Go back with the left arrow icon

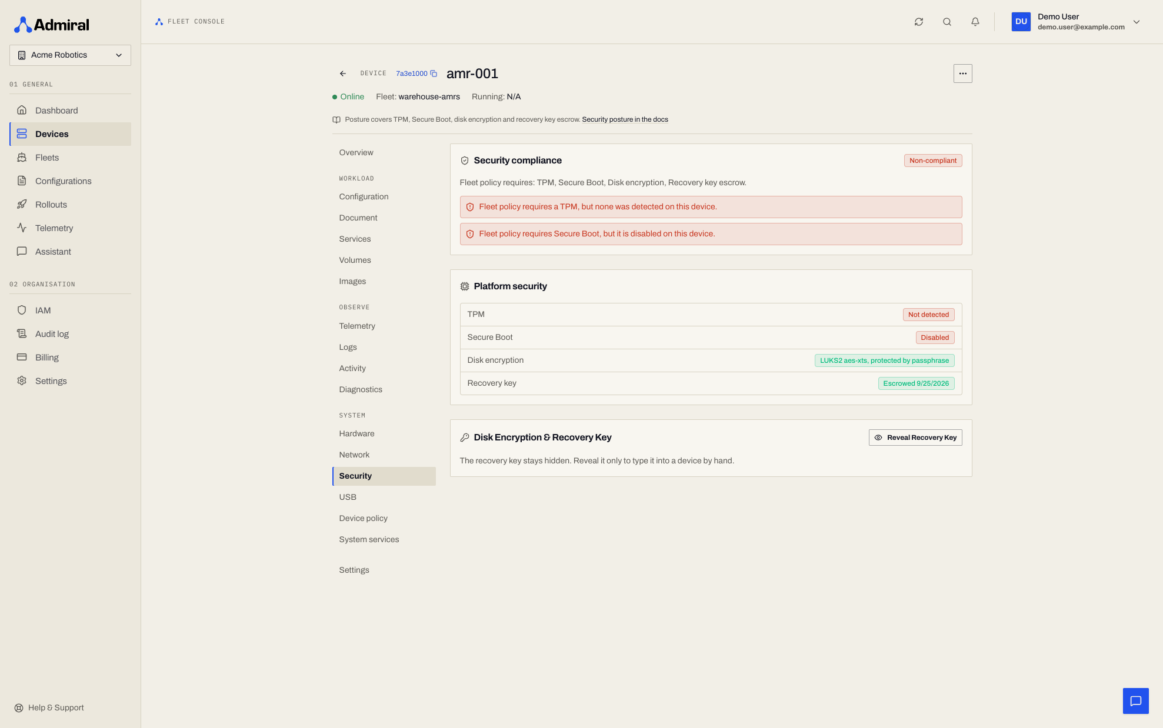[343, 74]
